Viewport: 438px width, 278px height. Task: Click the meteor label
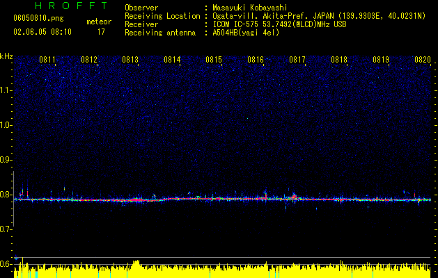(99, 22)
